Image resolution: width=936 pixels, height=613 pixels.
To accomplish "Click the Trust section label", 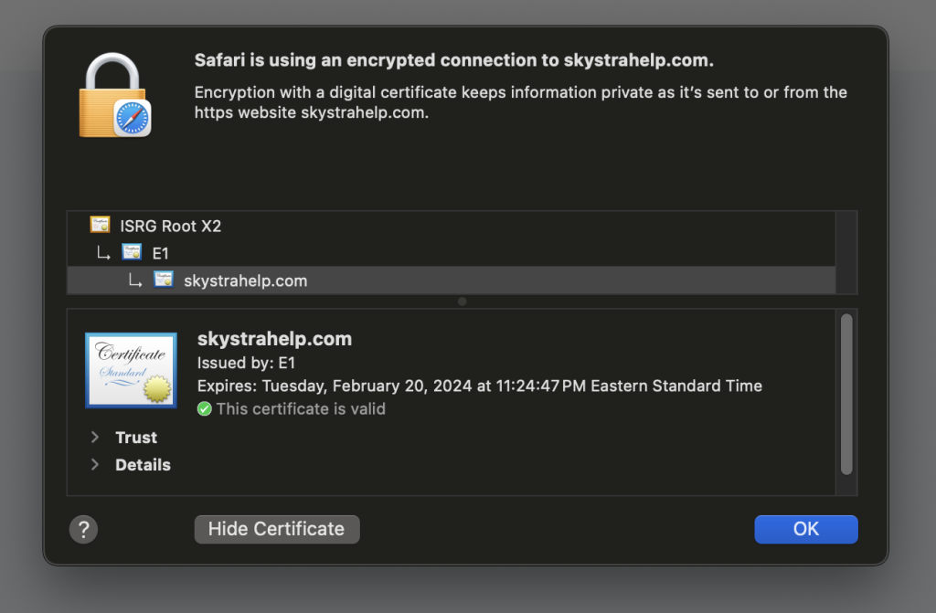I will [x=136, y=438].
